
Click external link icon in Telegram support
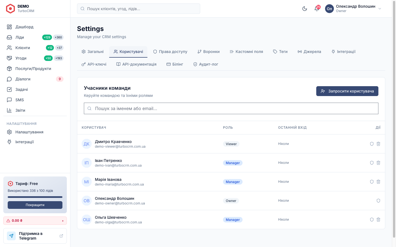(61, 236)
